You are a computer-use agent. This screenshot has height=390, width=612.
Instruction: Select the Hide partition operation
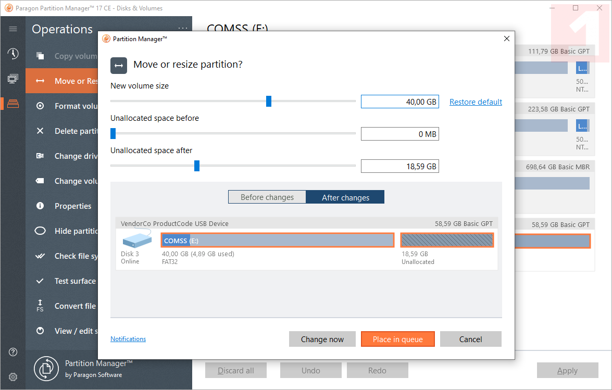62,231
